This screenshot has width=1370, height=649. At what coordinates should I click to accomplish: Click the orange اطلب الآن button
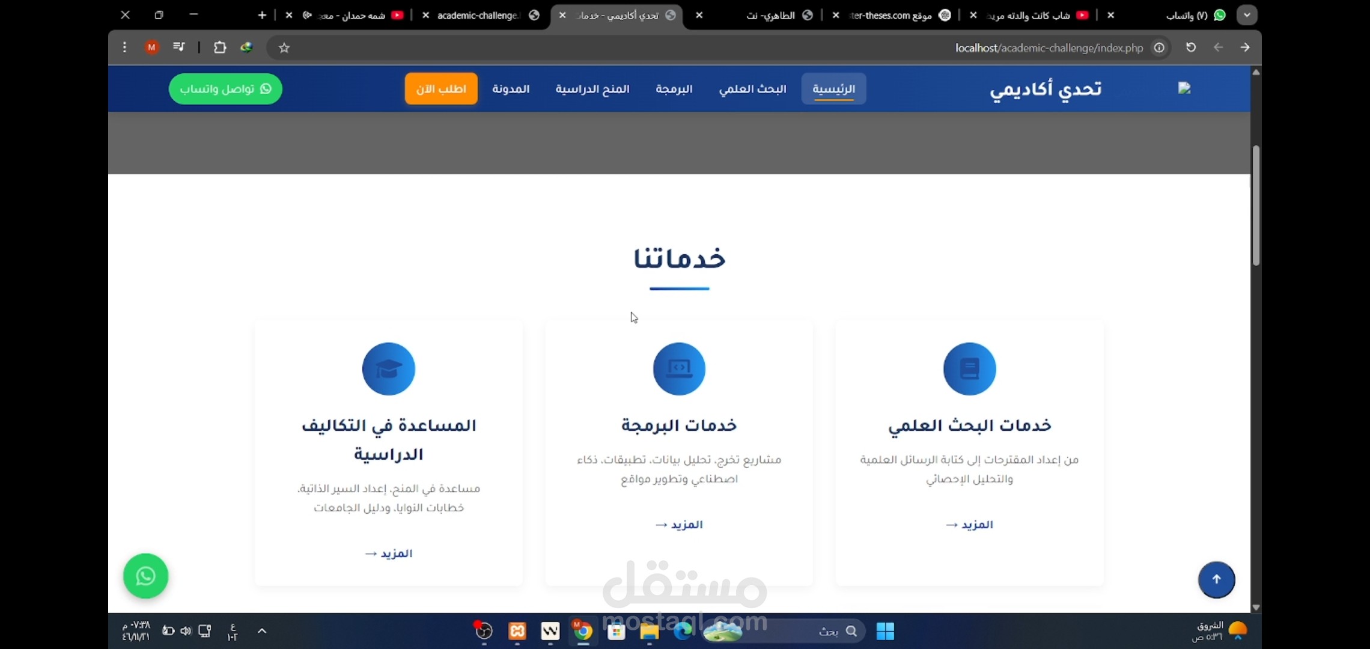(441, 88)
